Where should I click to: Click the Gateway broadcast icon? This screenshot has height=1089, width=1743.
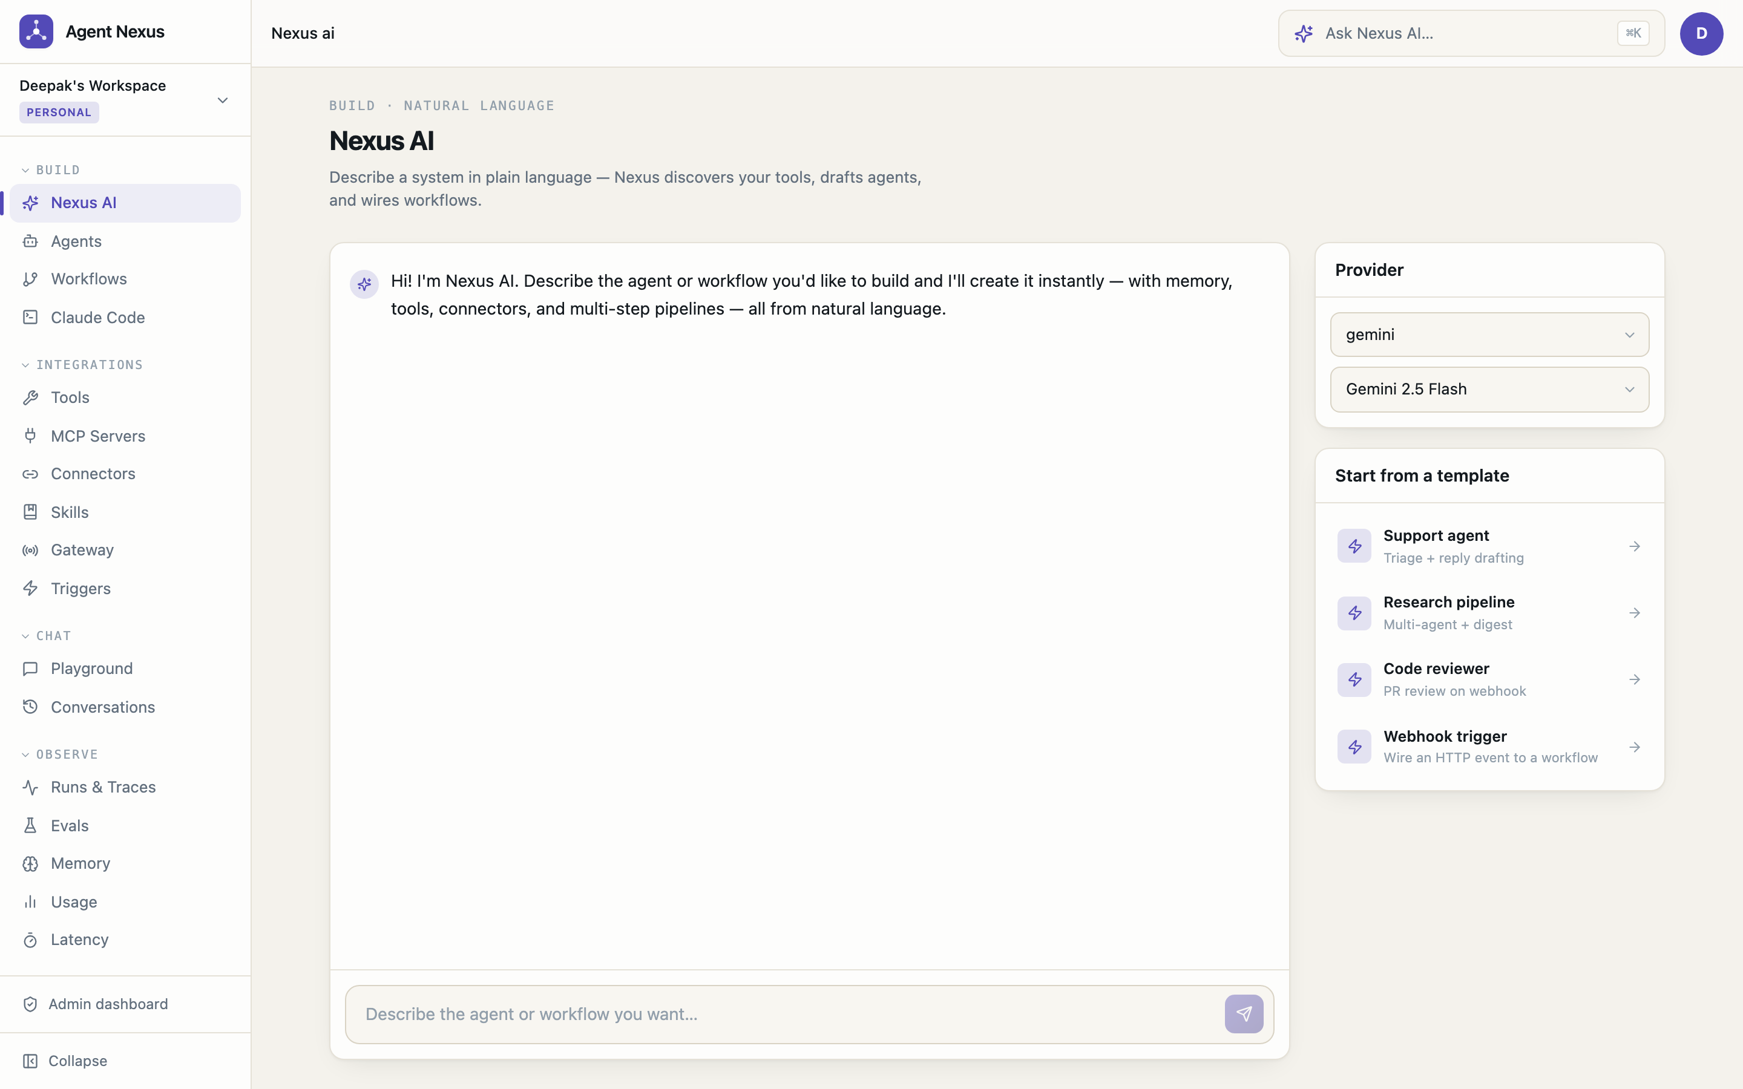pyautogui.click(x=30, y=551)
